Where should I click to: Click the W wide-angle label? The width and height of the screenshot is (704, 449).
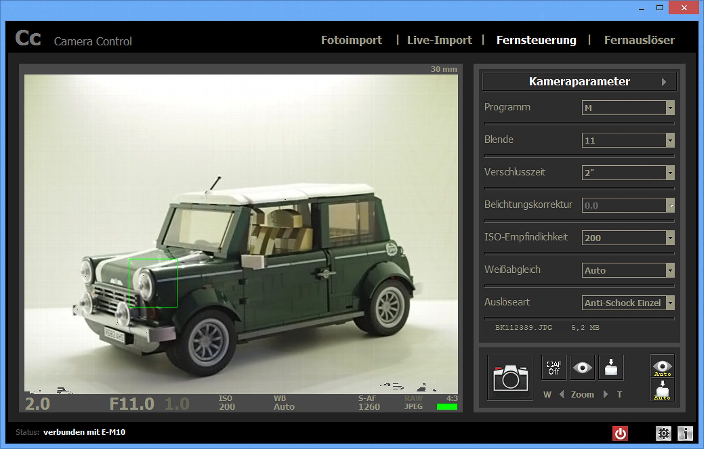[547, 394]
